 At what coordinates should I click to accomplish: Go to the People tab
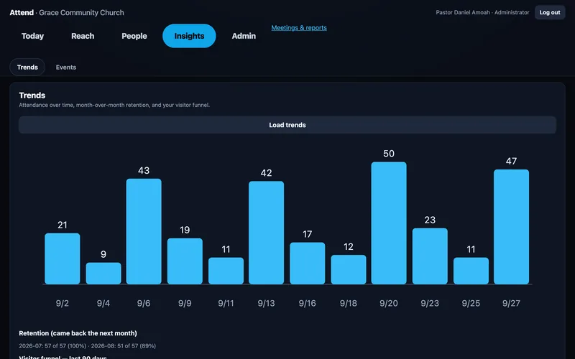point(134,36)
